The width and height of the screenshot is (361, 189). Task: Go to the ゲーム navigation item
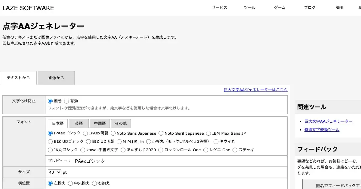click(x=280, y=8)
